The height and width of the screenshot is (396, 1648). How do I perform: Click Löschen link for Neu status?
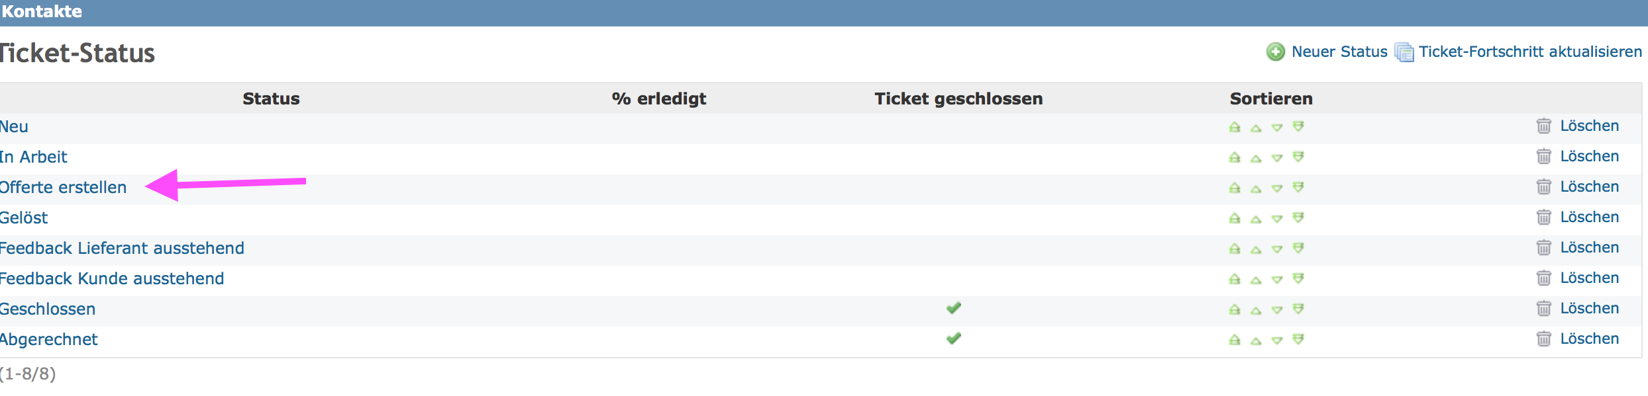(x=1589, y=126)
